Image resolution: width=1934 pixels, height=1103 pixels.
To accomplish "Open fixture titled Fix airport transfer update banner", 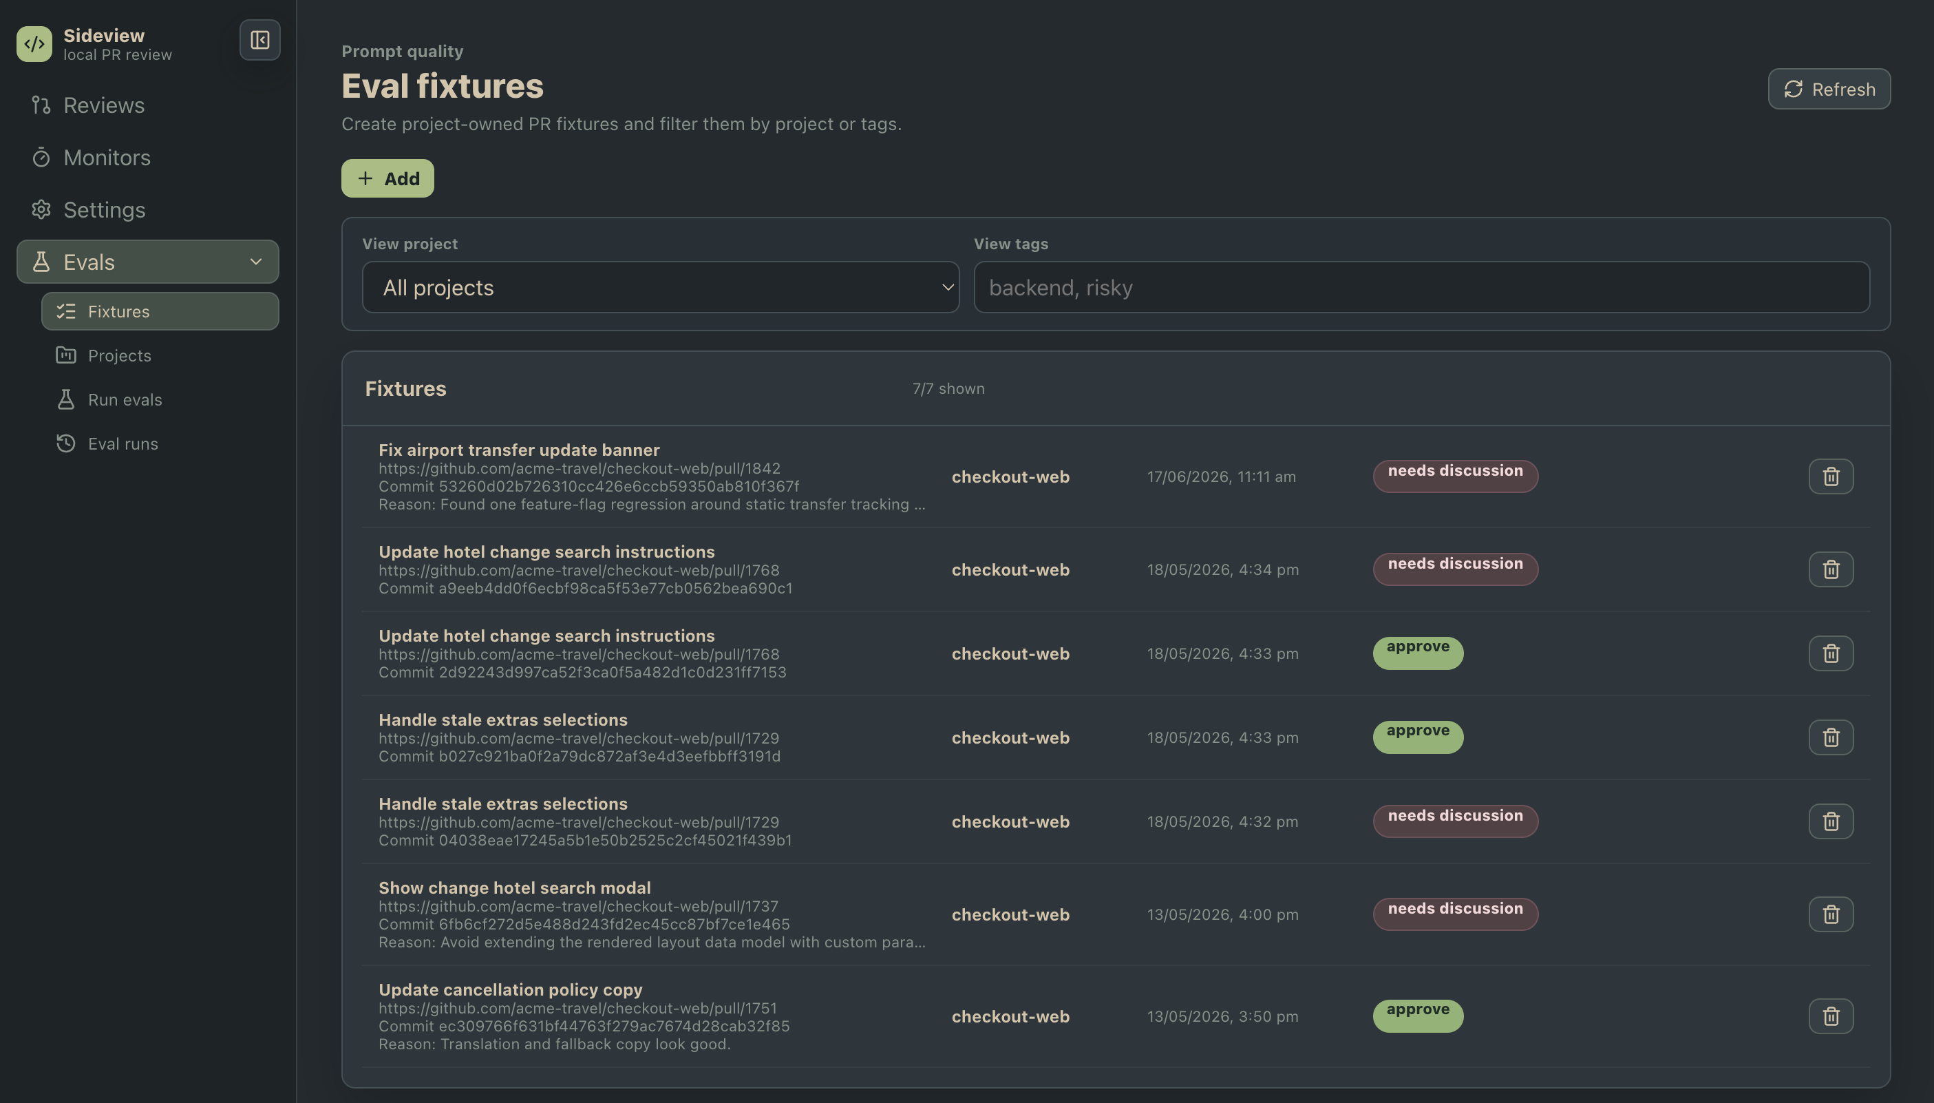I will click(x=519, y=450).
